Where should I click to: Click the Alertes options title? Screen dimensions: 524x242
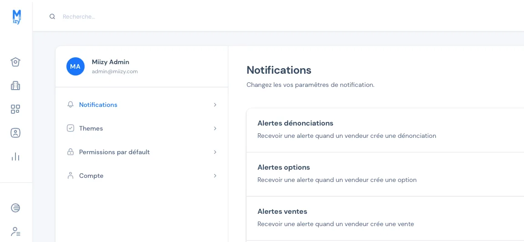(x=283, y=167)
